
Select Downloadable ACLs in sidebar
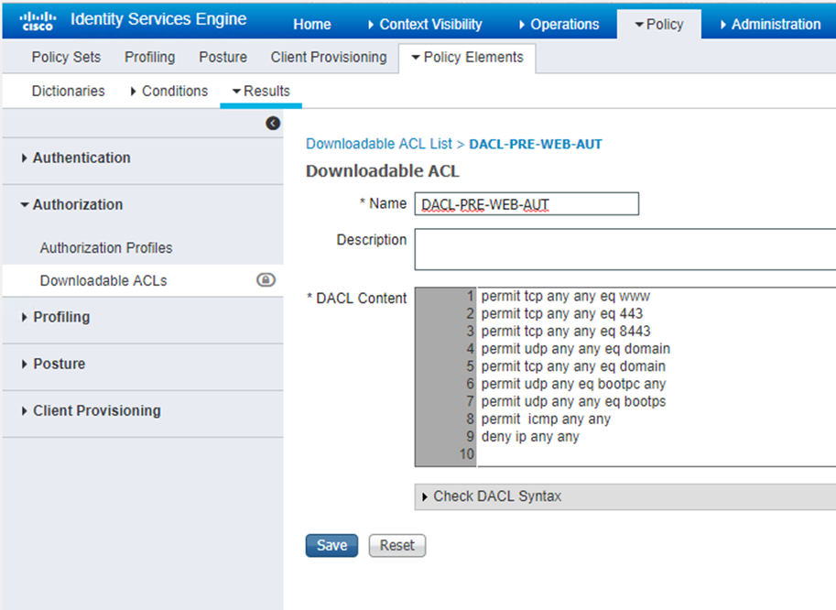(103, 280)
